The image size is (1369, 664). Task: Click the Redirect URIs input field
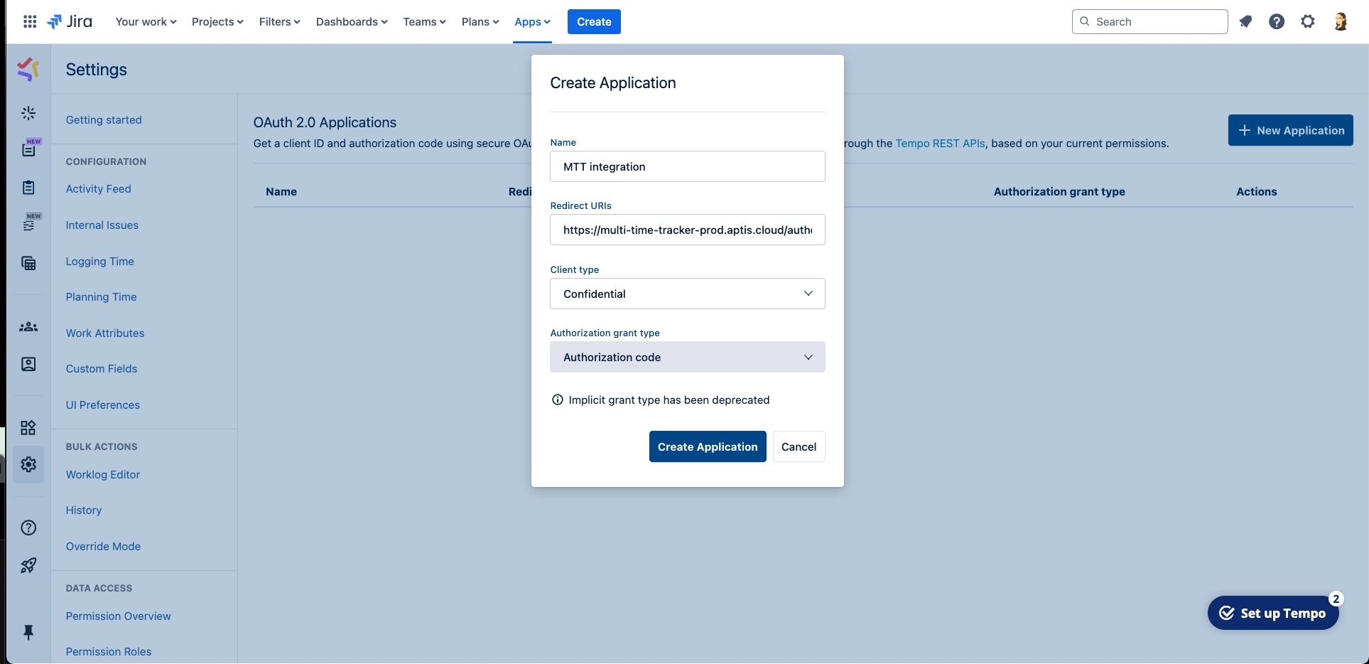point(687,230)
